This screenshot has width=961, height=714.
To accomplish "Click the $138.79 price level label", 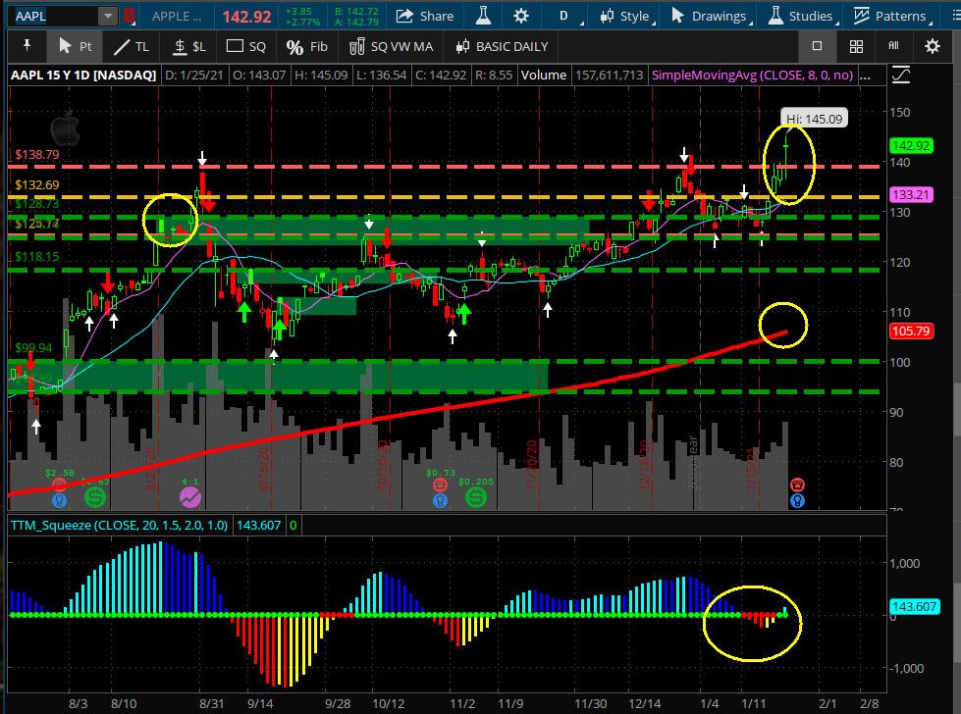I will (37, 154).
